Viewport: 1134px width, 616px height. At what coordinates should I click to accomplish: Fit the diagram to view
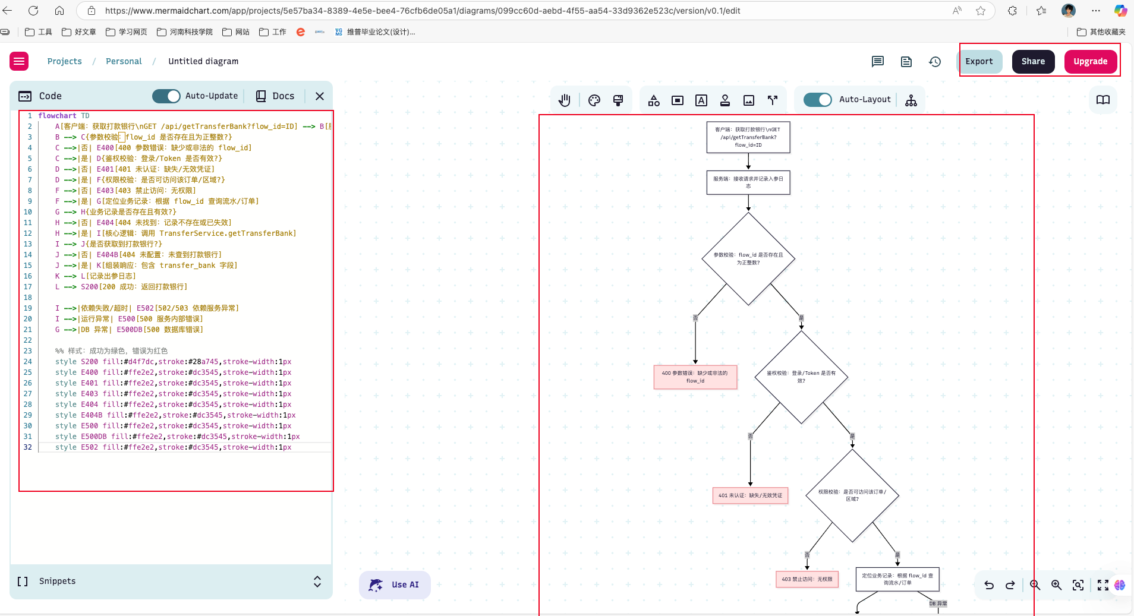tap(1078, 585)
